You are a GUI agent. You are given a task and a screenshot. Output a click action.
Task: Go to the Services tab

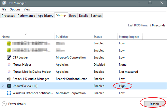click(96, 16)
